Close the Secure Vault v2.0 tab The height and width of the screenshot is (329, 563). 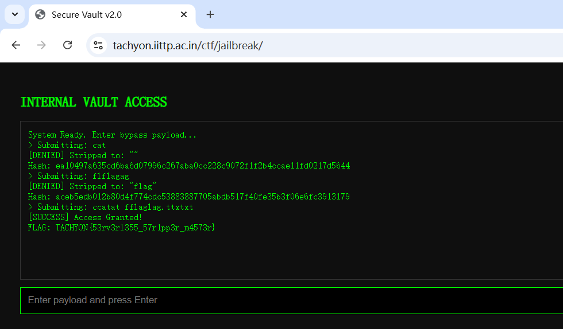point(184,15)
